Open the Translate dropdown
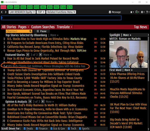 64,27
